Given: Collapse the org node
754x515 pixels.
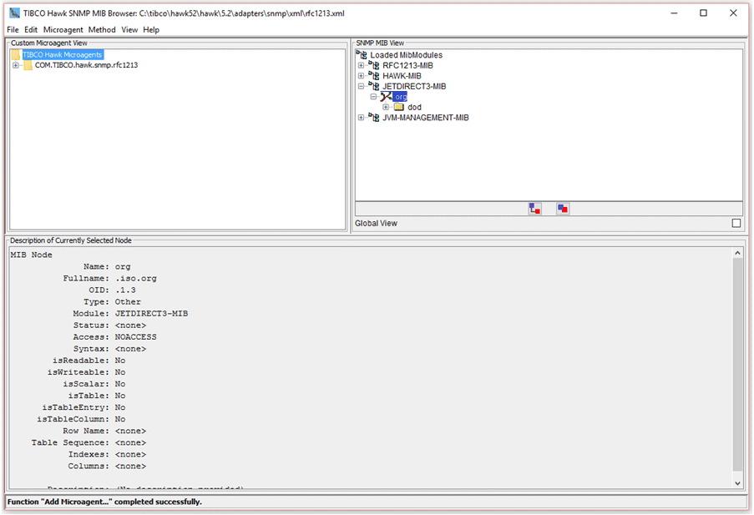Looking at the screenshot, I should 373,97.
